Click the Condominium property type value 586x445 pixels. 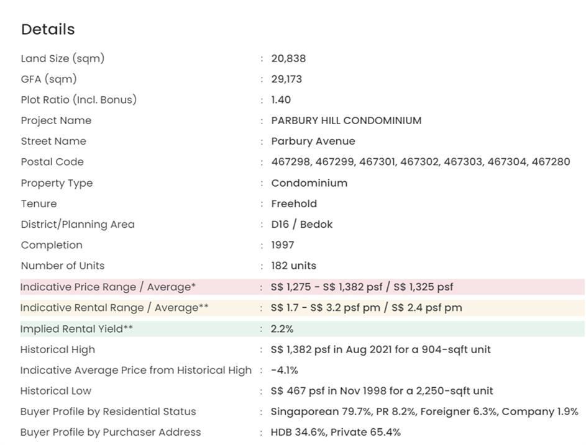pos(309,183)
